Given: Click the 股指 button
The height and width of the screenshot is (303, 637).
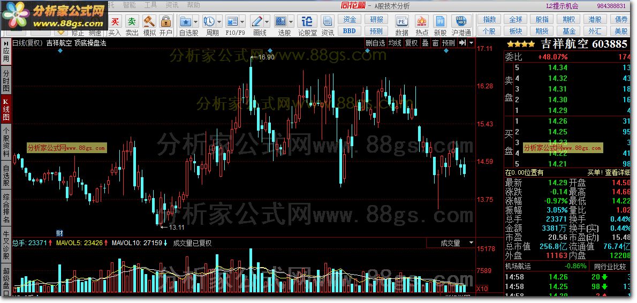Looking at the screenshot, I should click(x=542, y=19).
